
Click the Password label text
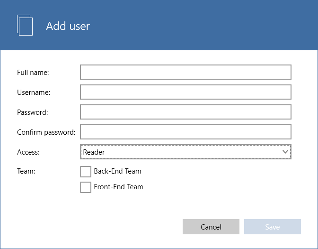pyautogui.click(x=33, y=112)
